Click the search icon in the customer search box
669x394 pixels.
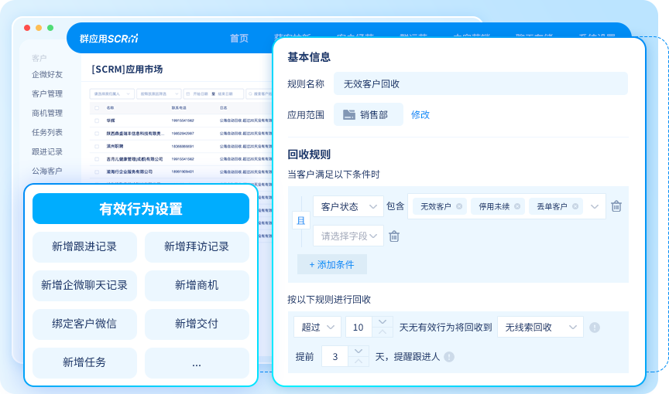251,93
